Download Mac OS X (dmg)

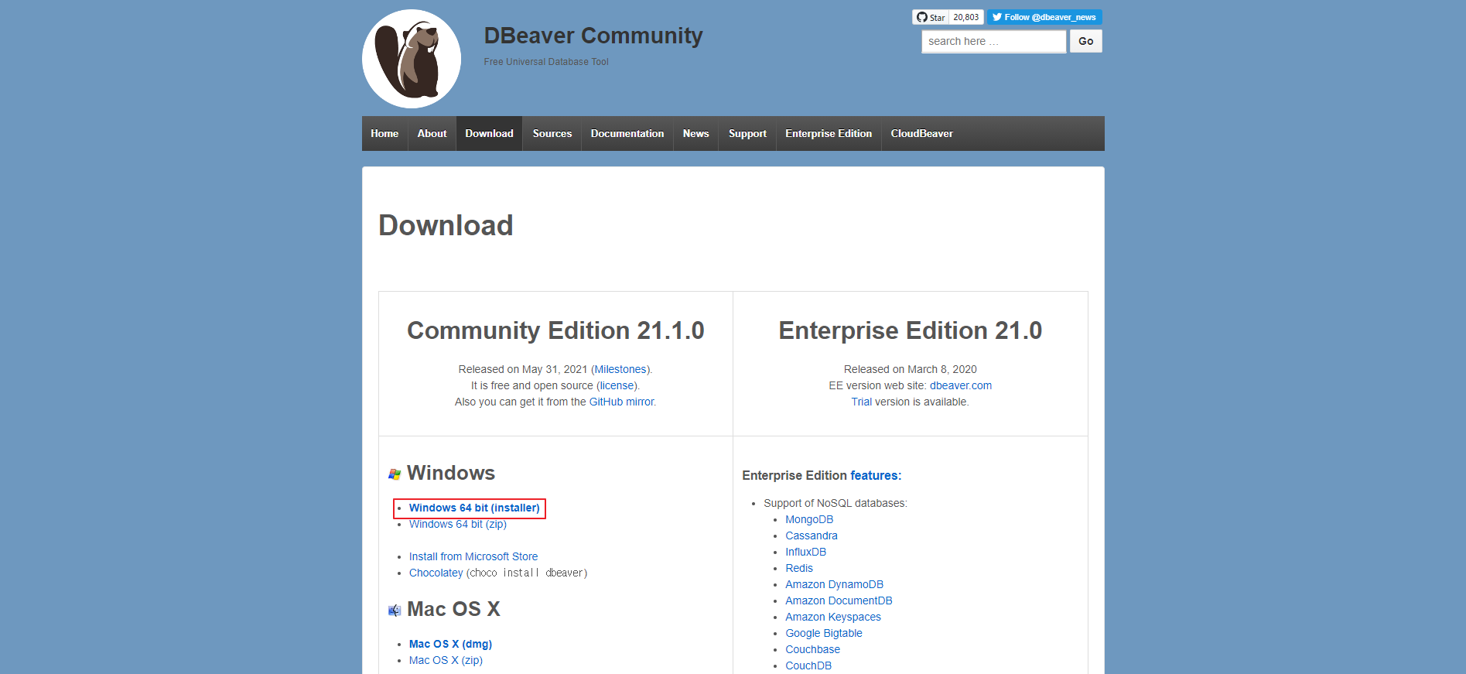point(450,644)
